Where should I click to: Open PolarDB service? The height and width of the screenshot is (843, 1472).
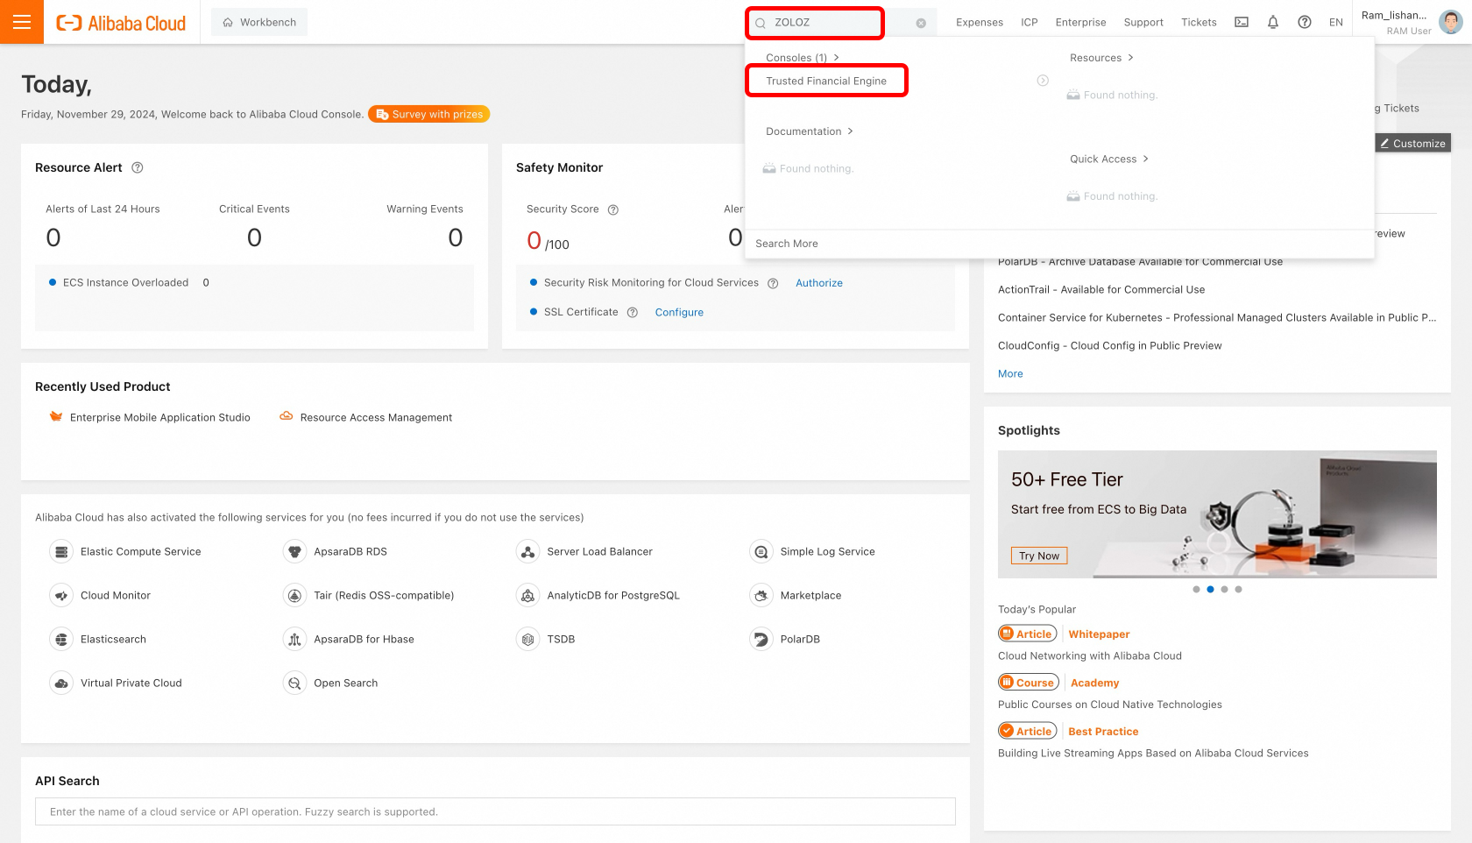click(785, 640)
